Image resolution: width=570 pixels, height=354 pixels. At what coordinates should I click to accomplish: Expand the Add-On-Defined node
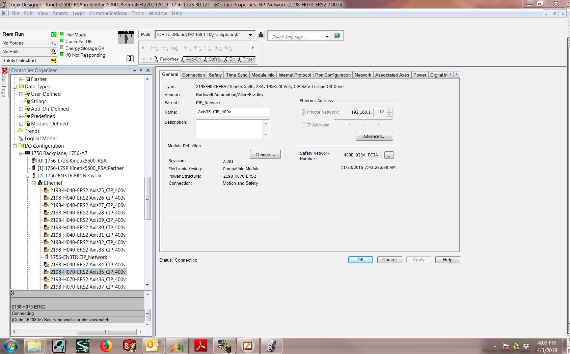pos(21,109)
